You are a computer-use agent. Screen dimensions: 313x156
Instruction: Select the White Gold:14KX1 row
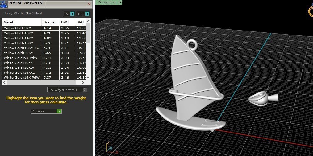point(44,73)
